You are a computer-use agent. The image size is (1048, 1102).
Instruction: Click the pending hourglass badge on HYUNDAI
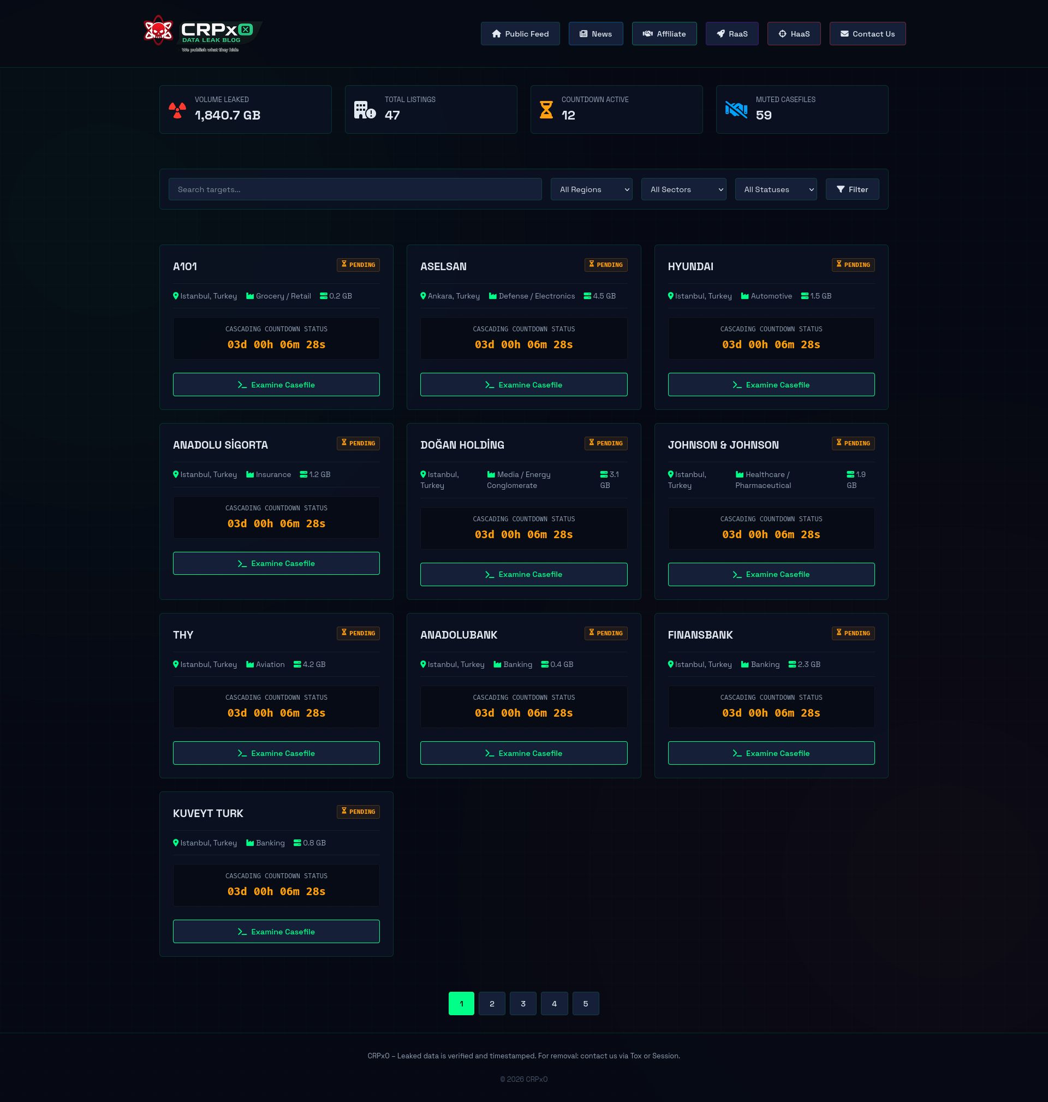pyautogui.click(x=853, y=265)
